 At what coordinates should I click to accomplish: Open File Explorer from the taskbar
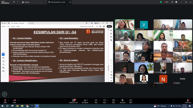tap(22, 106)
